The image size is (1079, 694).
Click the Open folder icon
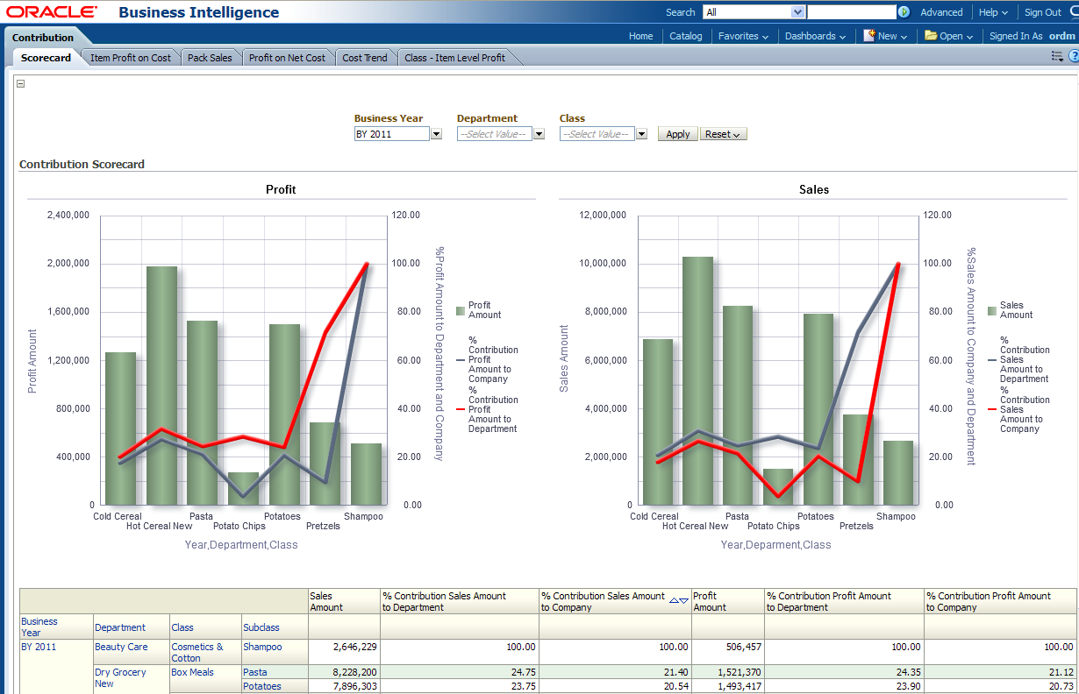[930, 36]
